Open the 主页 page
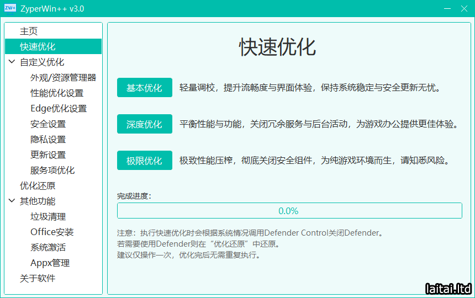Viewport: 475px width, 298px height. (29, 31)
